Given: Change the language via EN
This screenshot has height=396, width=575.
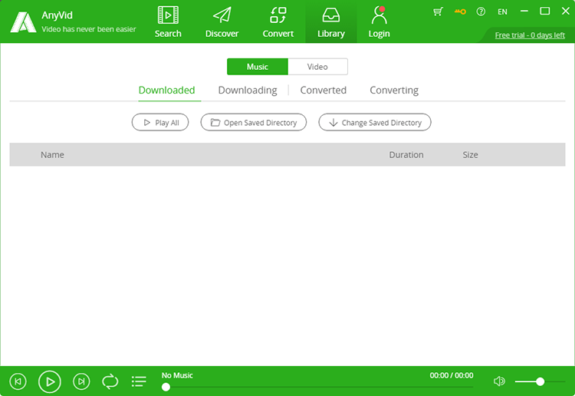Looking at the screenshot, I should click(x=502, y=12).
